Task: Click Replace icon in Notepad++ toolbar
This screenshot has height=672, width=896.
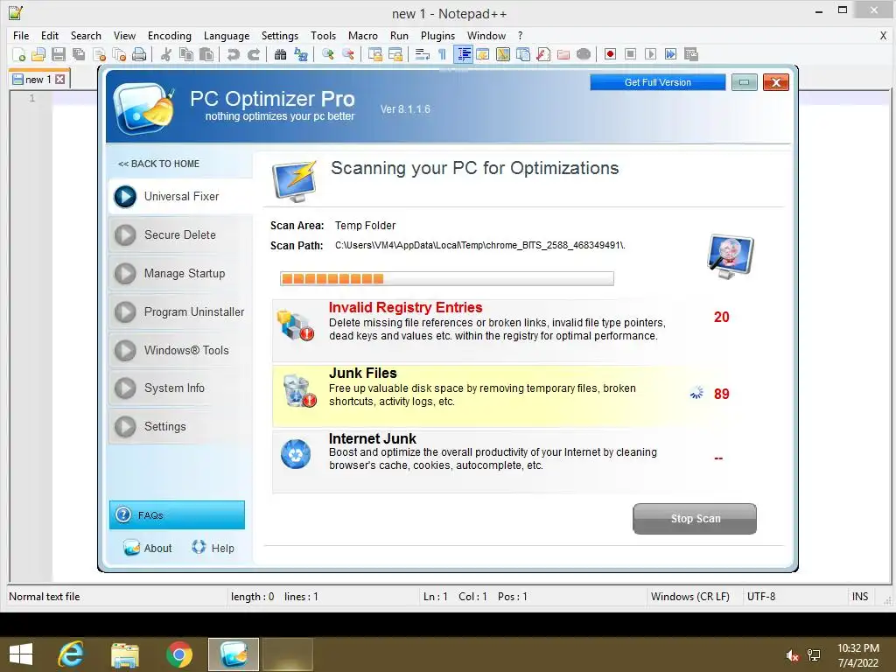Action: (x=301, y=54)
